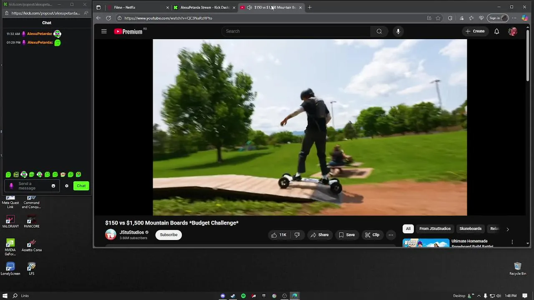Open Edge tab actions menu icon
This screenshot has height=300, width=534.
tap(98, 7)
